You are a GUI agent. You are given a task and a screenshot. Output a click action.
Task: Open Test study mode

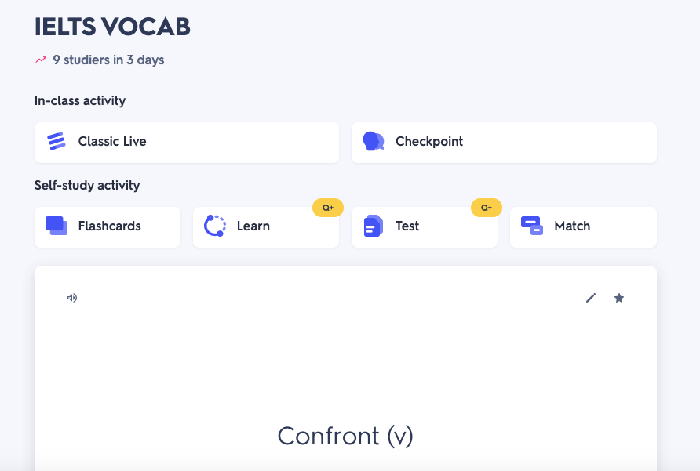click(x=425, y=226)
